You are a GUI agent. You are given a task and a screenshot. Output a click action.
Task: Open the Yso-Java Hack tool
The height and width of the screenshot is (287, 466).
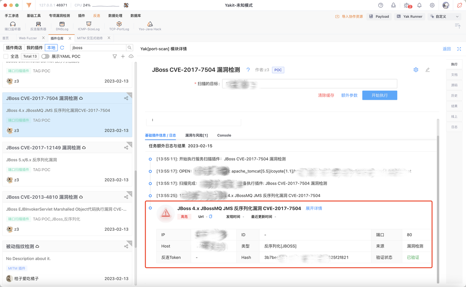[x=150, y=26]
